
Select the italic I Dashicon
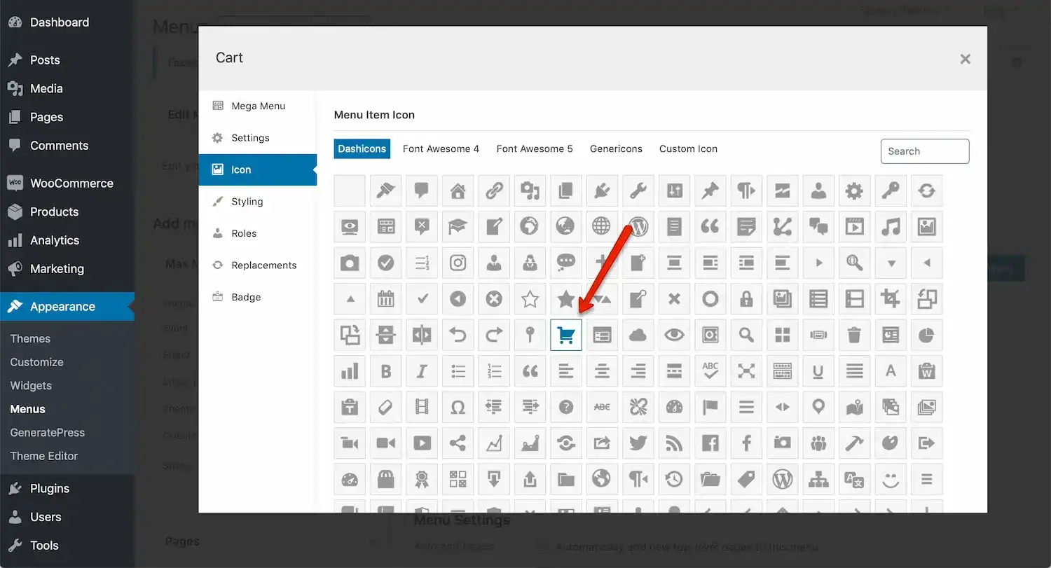click(x=422, y=371)
